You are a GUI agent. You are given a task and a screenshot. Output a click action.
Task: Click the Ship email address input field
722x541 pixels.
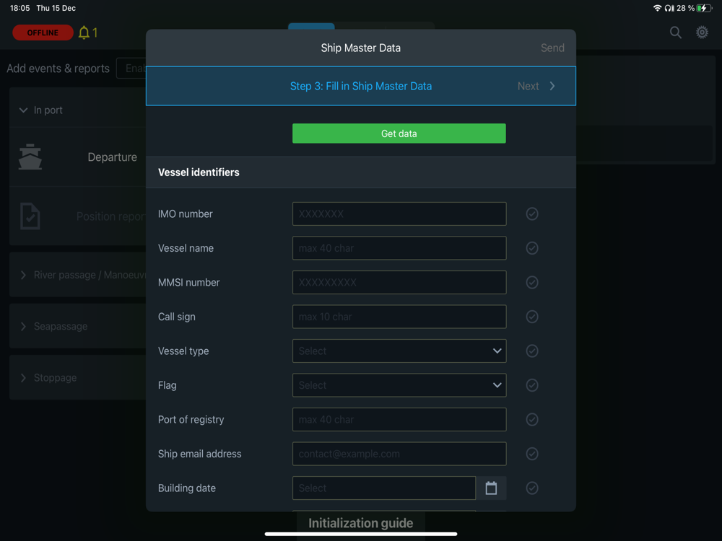coord(399,454)
